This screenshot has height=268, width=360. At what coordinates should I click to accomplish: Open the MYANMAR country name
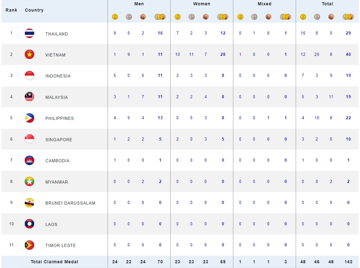(x=57, y=182)
